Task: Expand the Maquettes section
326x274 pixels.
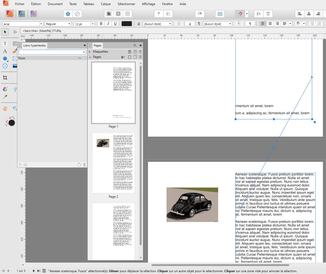Action: click(90, 52)
